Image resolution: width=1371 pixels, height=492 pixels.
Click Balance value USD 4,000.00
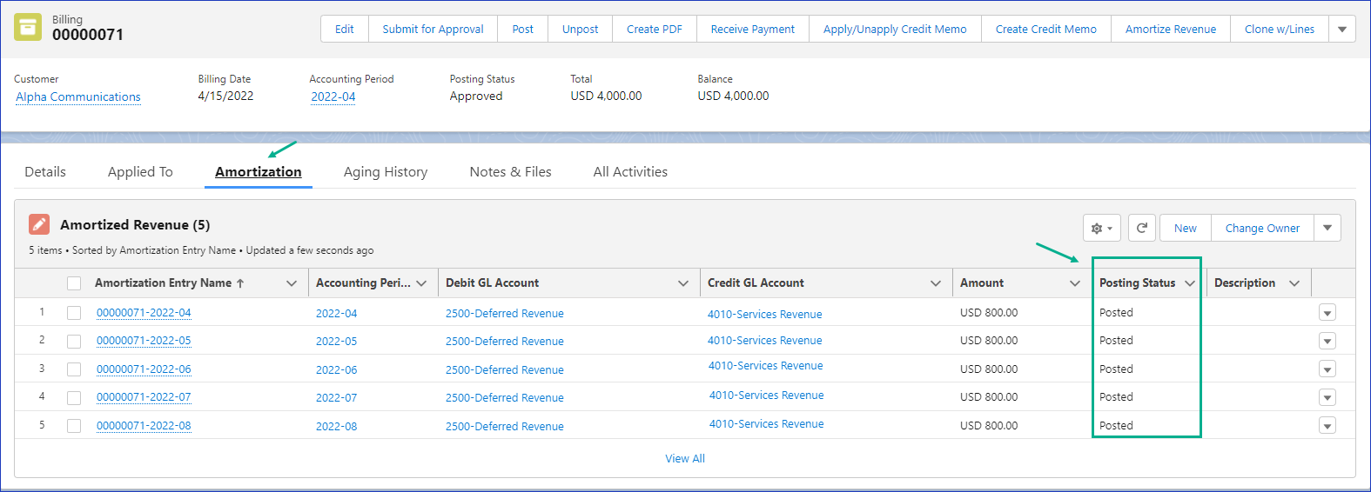pos(733,96)
